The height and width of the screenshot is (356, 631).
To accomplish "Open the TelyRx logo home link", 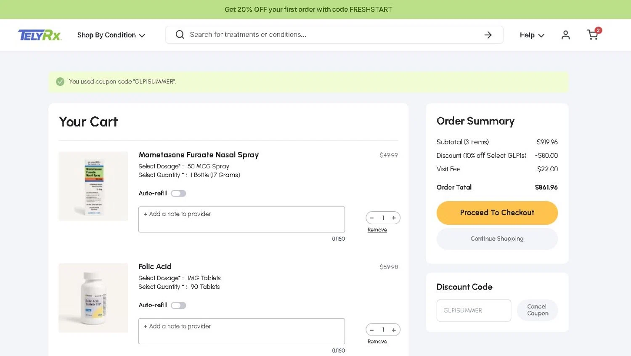I will pyautogui.click(x=40, y=35).
